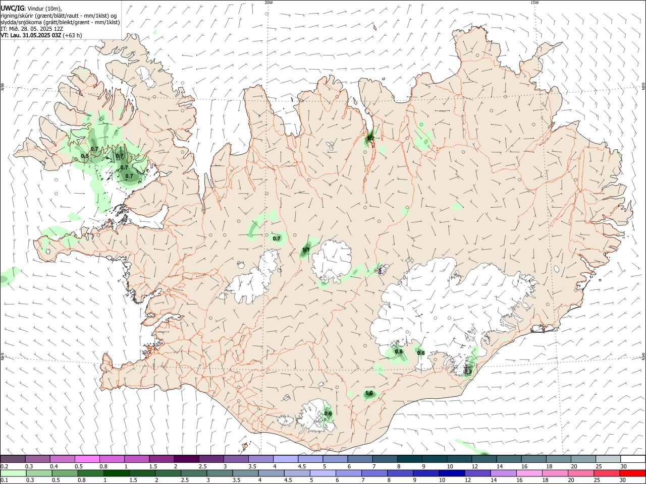Pick the darkest purple swatch between 2 and 2.5
The width and height of the screenshot is (646, 484).
coord(187,459)
